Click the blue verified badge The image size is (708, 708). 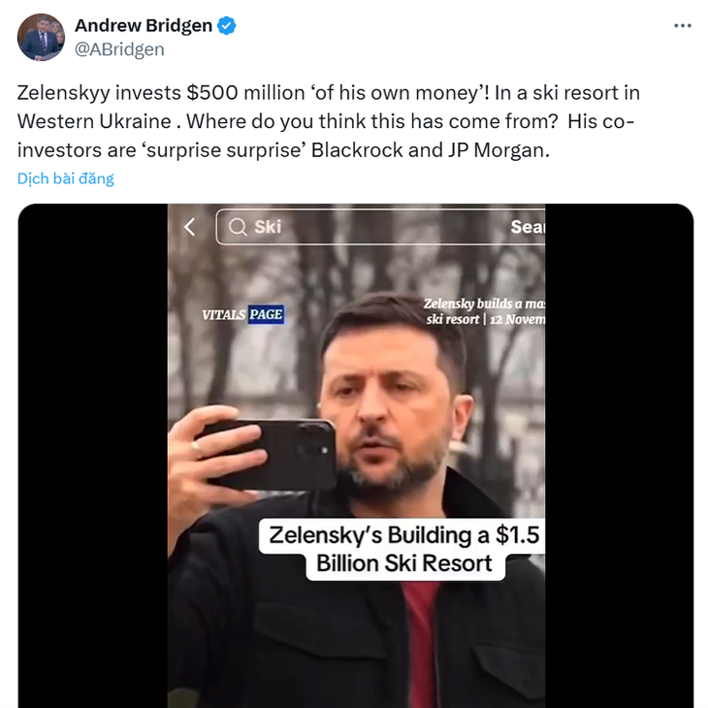point(226,26)
